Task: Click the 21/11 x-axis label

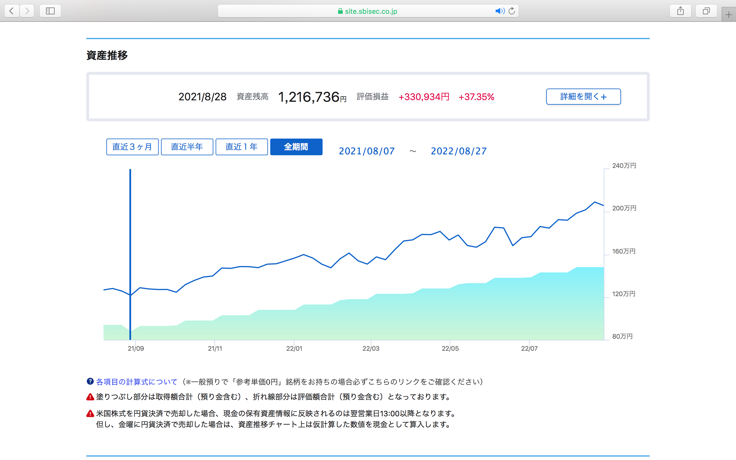Action: 215,349
